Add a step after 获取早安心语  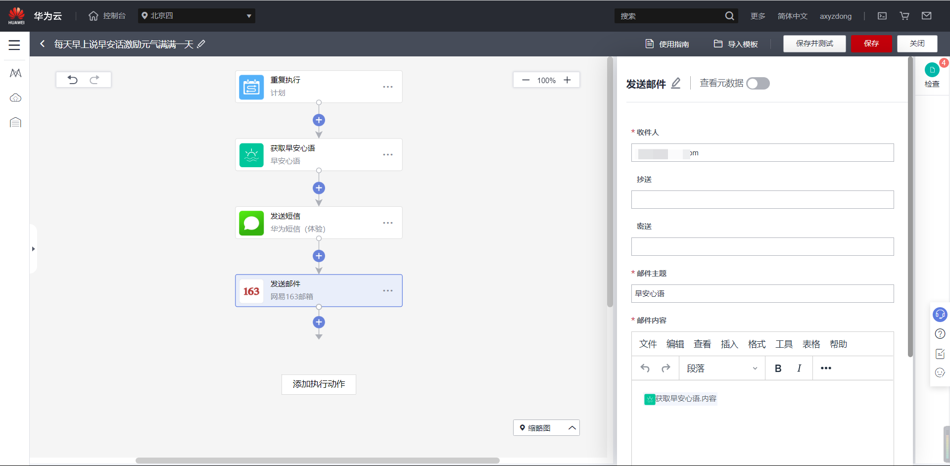[x=319, y=188]
